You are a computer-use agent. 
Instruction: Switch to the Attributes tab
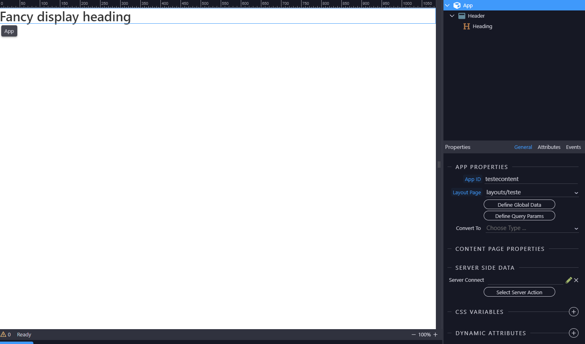(549, 147)
